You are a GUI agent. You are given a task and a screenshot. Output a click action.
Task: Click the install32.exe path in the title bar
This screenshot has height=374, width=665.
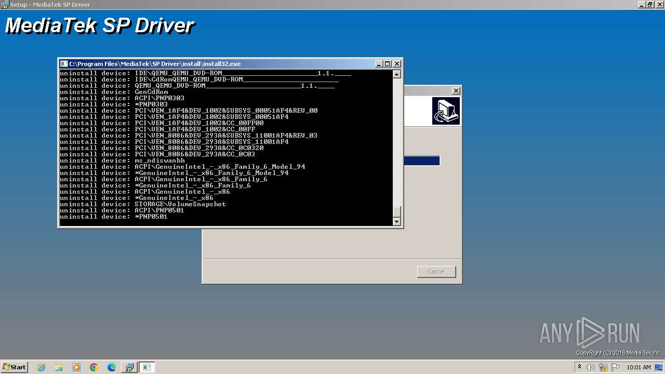click(x=155, y=64)
